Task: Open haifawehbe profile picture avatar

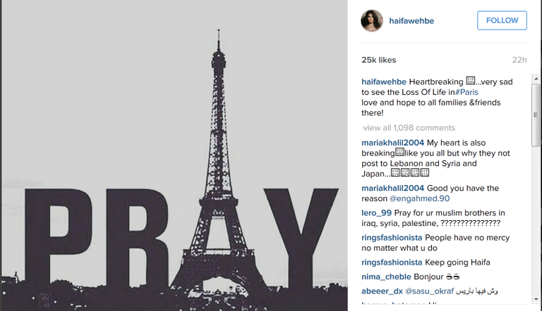Action: (x=372, y=20)
